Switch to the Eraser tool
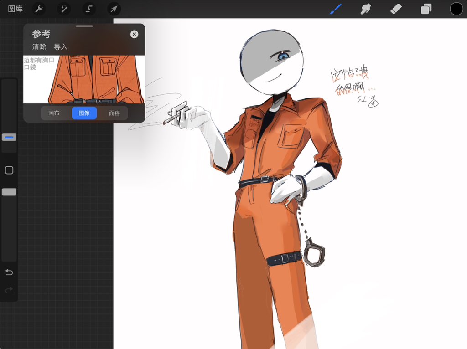Screen dimensions: 467x349 point(396,9)
